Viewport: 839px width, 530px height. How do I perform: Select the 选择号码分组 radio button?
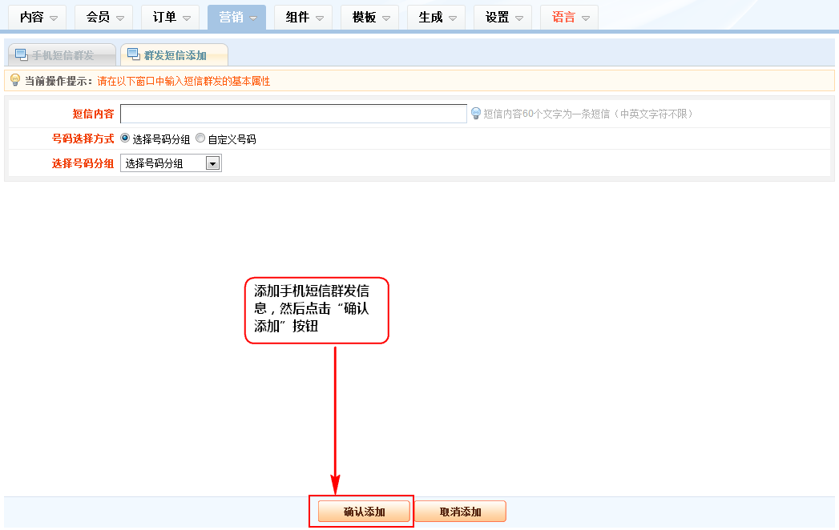point(125,139)
